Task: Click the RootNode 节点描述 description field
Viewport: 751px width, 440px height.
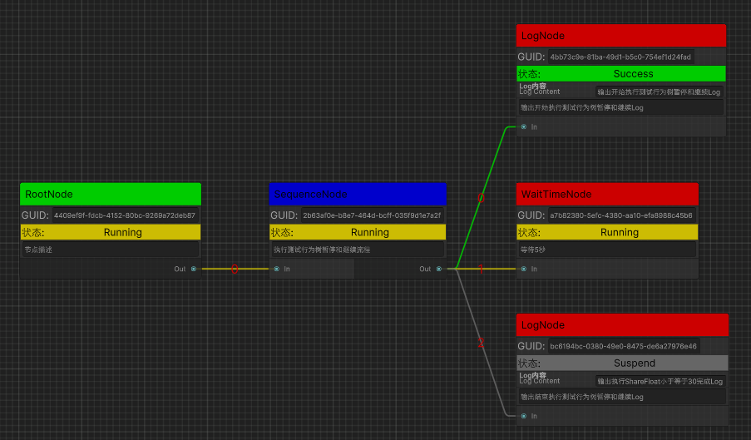Action: coord(111,250)
